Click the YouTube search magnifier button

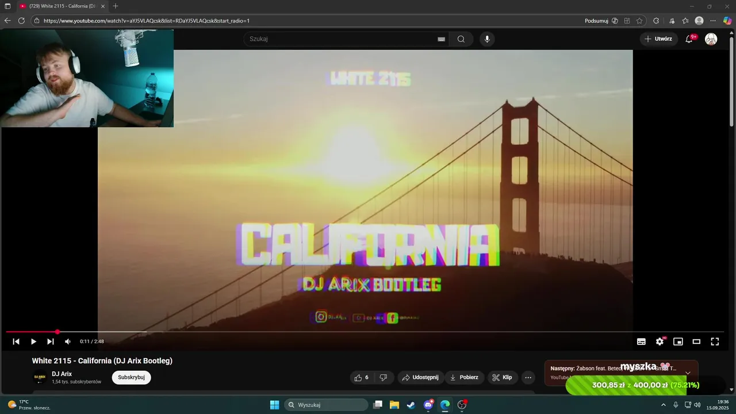461,39
